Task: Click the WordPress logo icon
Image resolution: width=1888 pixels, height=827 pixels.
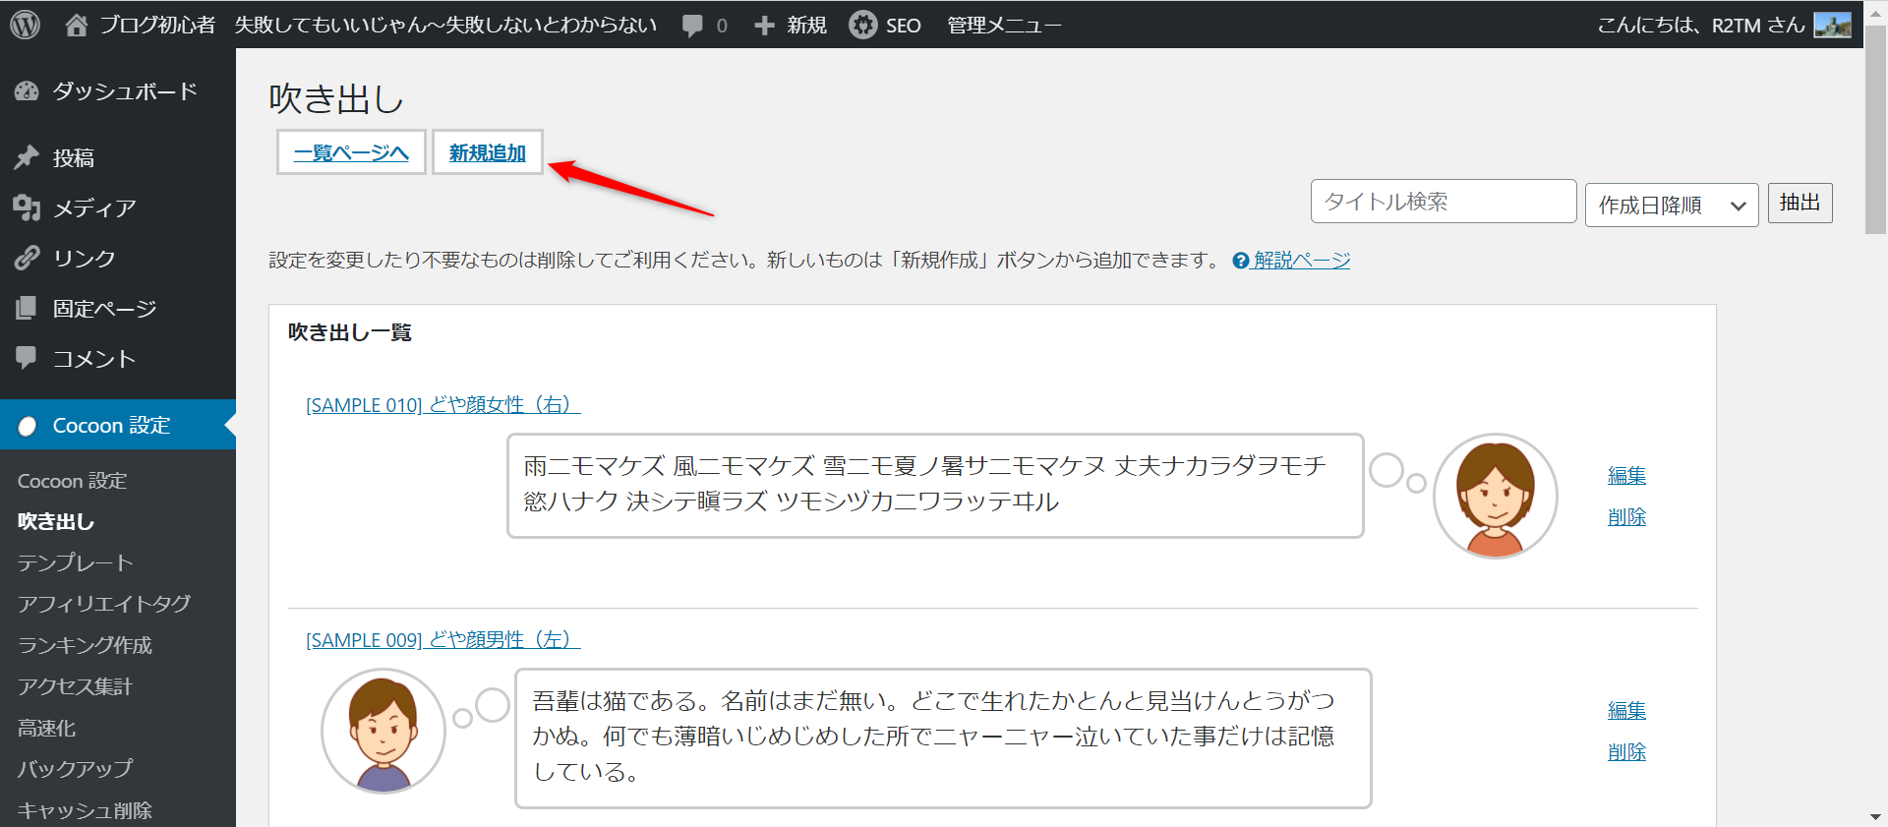Action: [x=25, y=25]
